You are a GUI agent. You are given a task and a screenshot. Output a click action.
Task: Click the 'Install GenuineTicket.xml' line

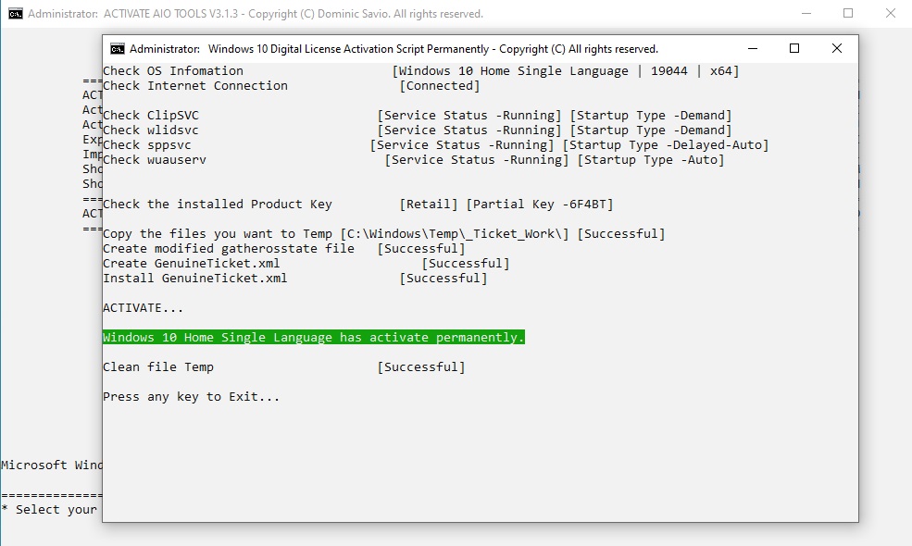(x=195, y=279)
